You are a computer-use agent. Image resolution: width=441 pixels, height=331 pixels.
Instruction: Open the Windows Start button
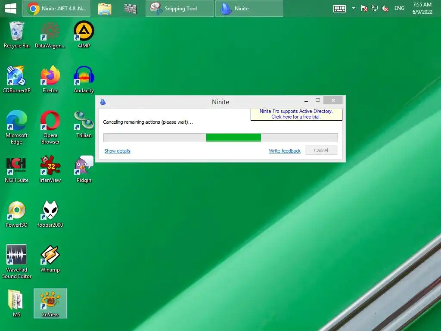(11, 9)
